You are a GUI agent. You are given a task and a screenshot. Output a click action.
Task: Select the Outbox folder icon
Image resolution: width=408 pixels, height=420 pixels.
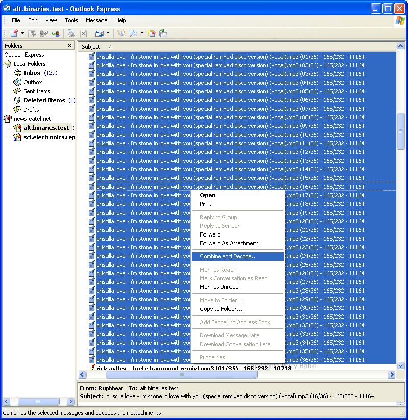coord(18,82)
